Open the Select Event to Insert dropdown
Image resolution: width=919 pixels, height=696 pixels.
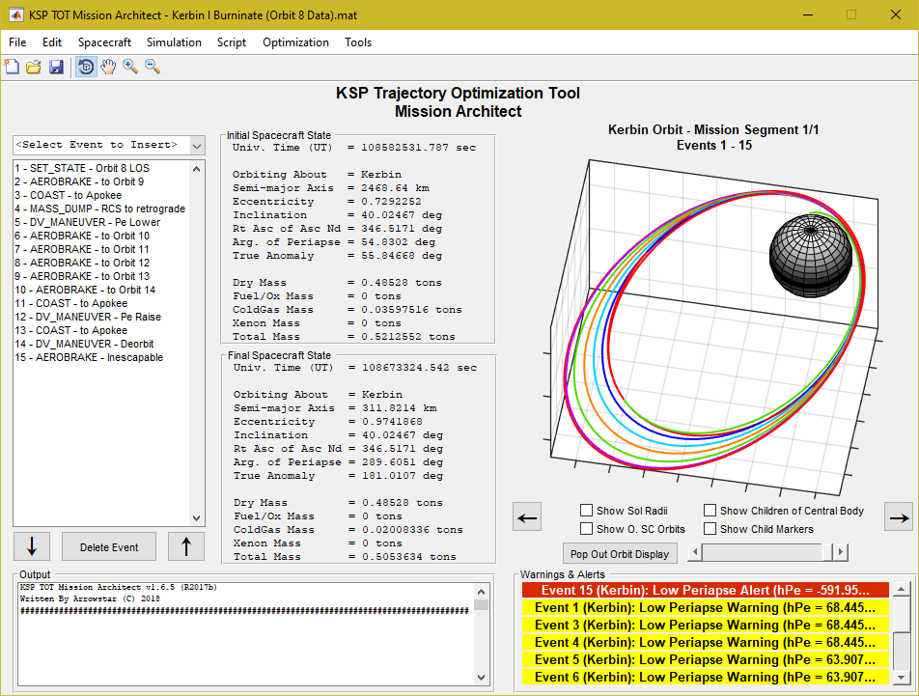tap(109, 145)
